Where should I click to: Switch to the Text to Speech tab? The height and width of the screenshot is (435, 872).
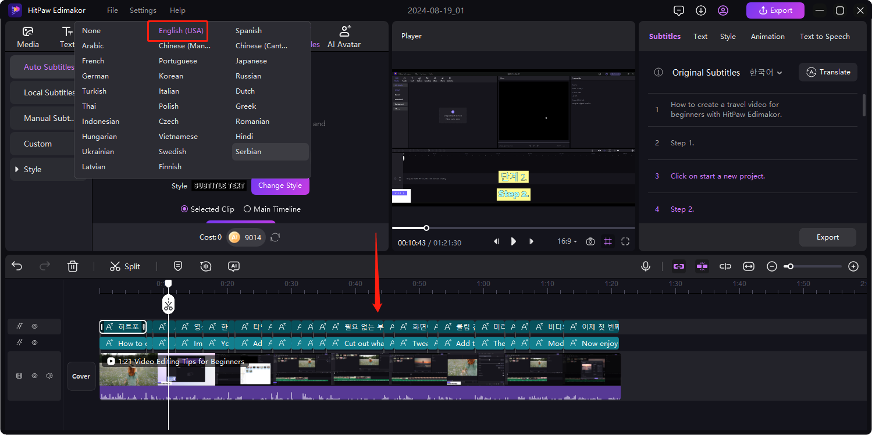[824, 36]
